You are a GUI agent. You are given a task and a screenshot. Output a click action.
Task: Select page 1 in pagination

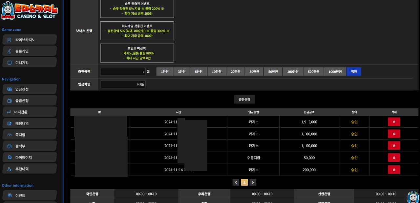[x=244, y=182]
